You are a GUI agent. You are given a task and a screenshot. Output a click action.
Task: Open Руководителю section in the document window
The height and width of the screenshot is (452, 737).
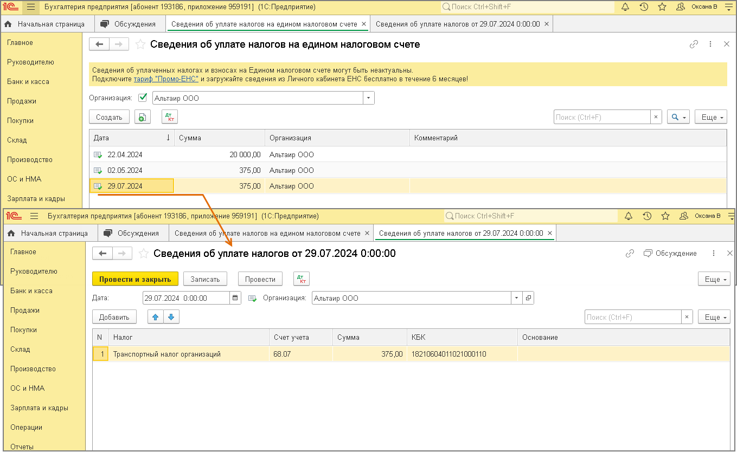click(x=34, y=271)
